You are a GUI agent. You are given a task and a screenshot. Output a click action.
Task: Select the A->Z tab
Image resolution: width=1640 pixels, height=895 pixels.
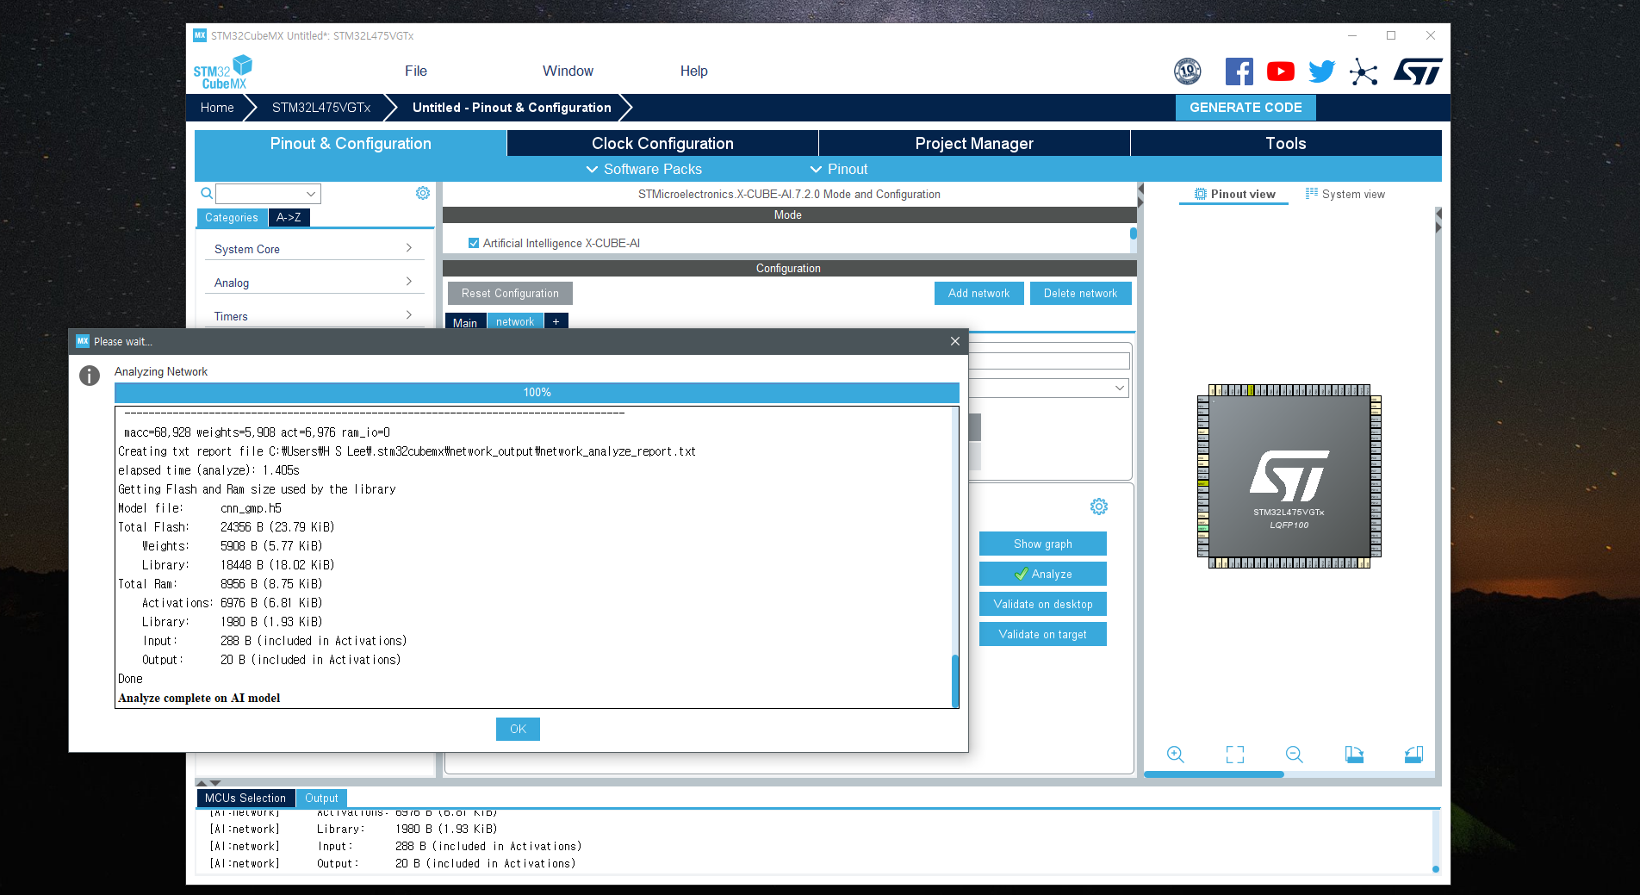289,218
